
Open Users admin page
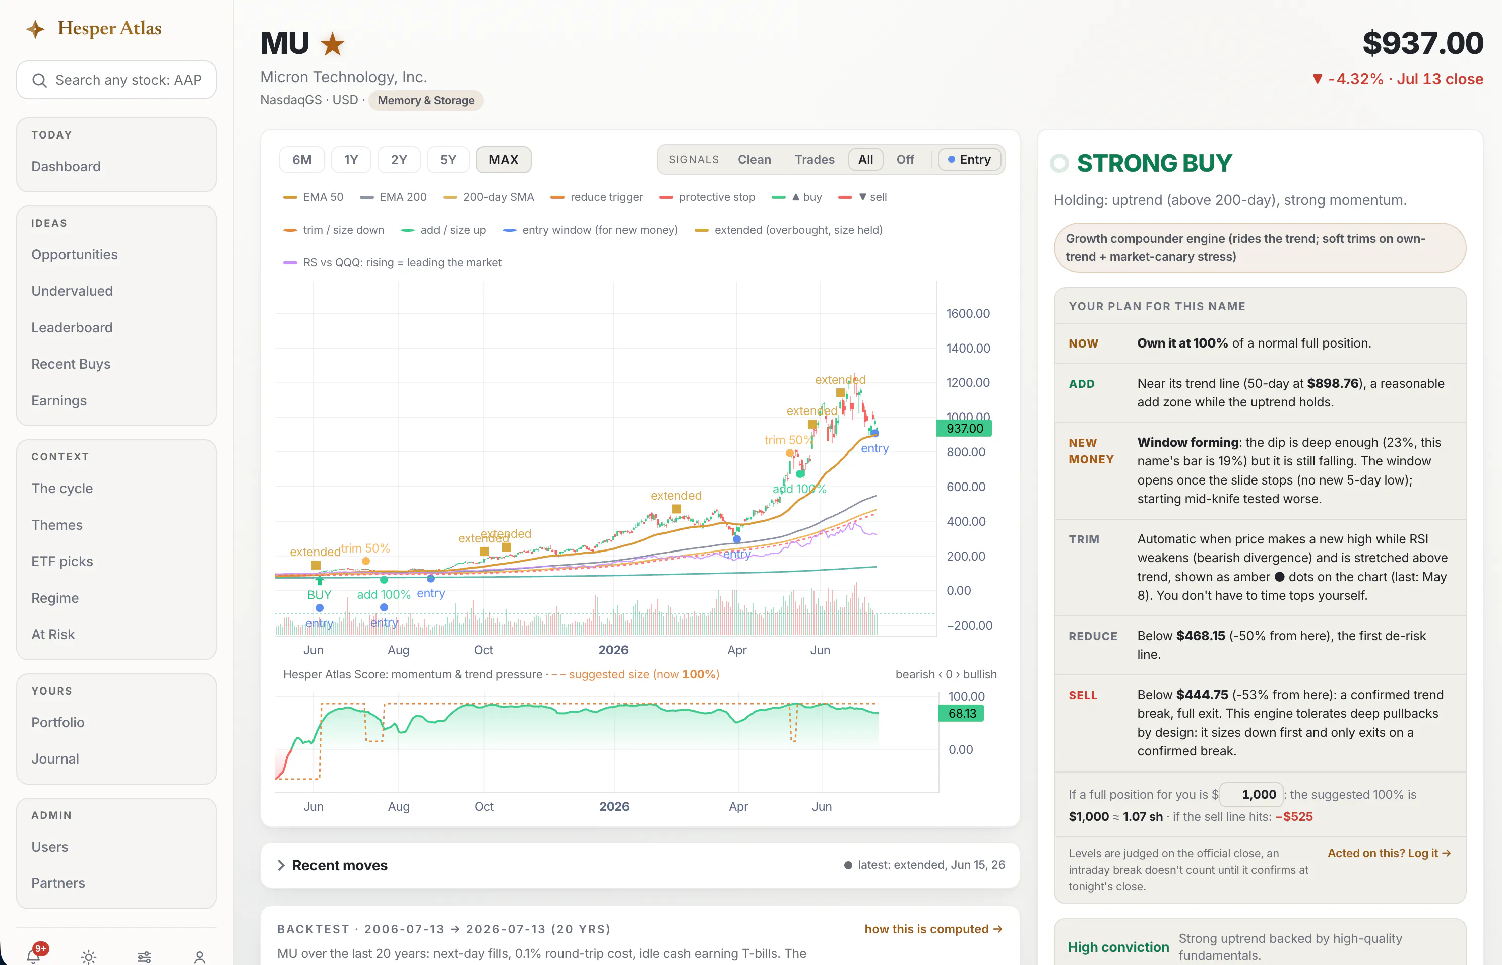(49, 847)
